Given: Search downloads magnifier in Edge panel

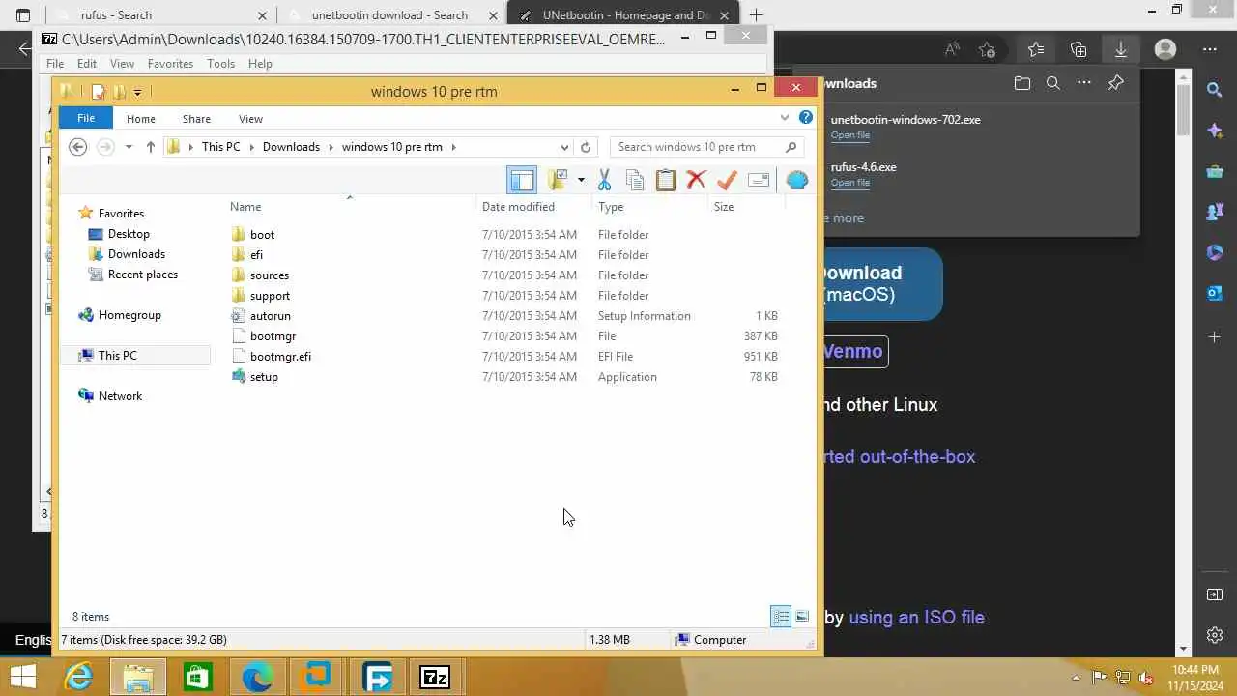Looking at the screenshot, I should point(1053,83).
